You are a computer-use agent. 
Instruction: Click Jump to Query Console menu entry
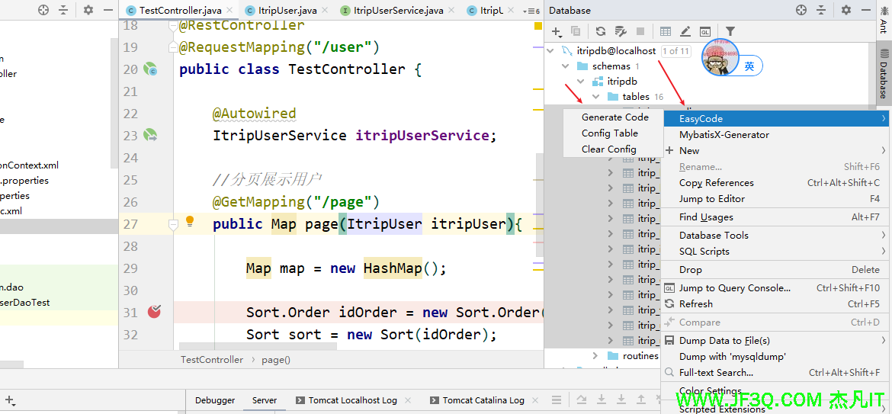point(734,288)
